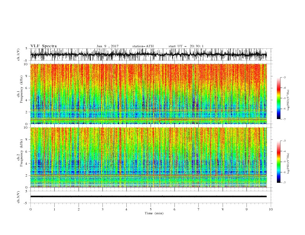305x235 pixels.
Task: Click the ch.2 spectrogram color scale bar
Action: (278, 162)
